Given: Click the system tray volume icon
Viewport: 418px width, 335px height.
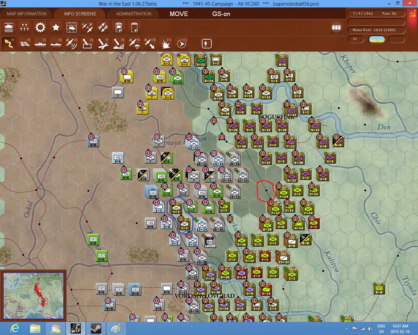Looking at the screenshot, I should (x=370, y=329).
